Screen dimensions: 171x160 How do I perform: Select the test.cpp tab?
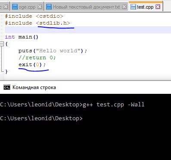(146, 7)
